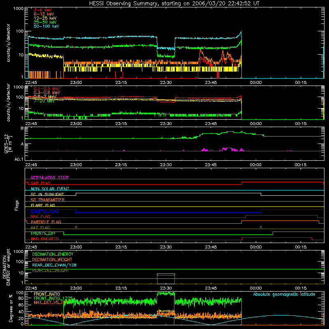Viewport: 329px width, 329px height.
Task: Click 23:30 under the Flags panel
Action: click(x=166, y=247)
